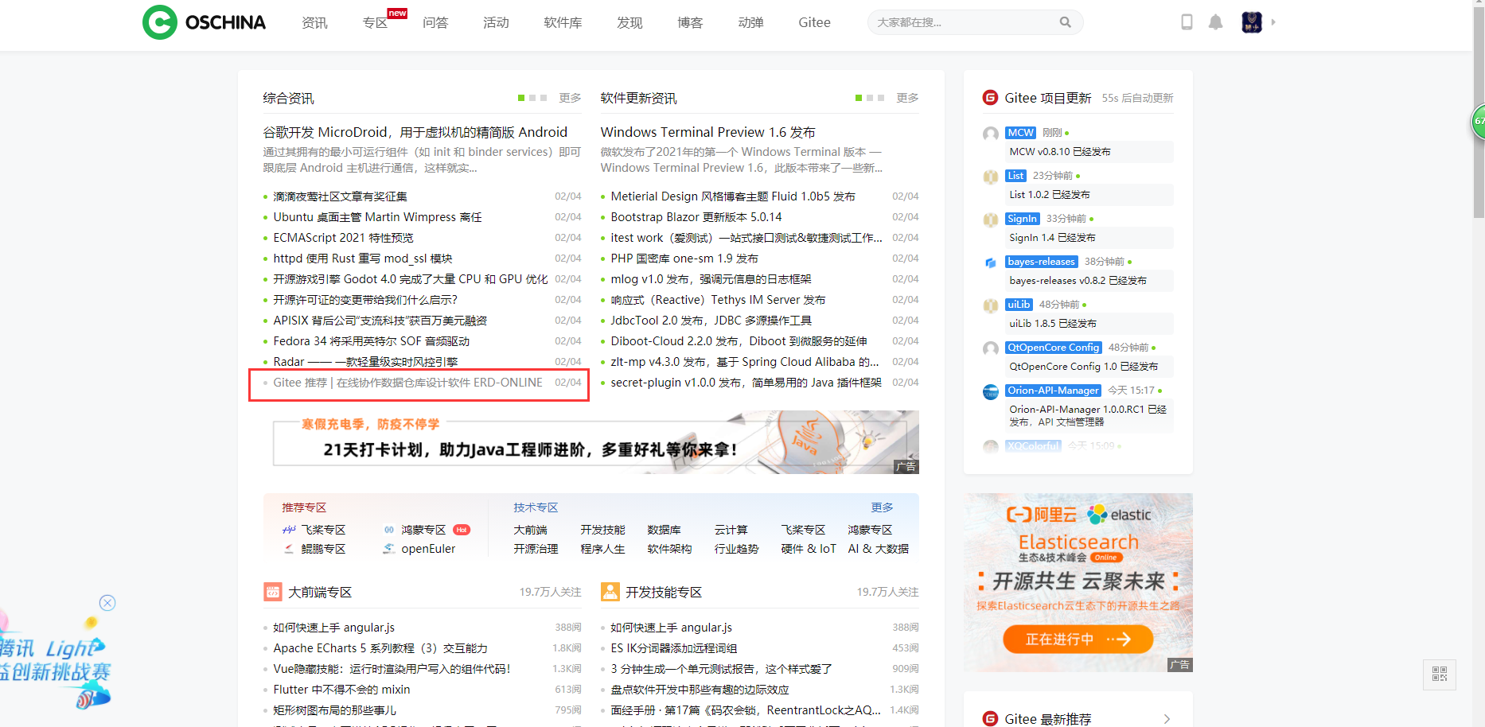This screenshot has height=727, width=1485.
Task: Click the bayes-releases project avatar
Action: (x=991, y=262)
